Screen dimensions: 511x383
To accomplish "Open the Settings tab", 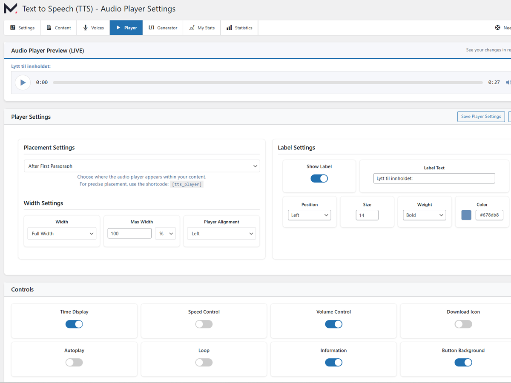I will 22,28.
